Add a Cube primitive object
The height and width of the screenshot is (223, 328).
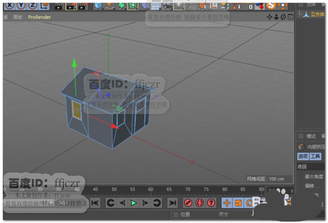[x=98, y=6]
